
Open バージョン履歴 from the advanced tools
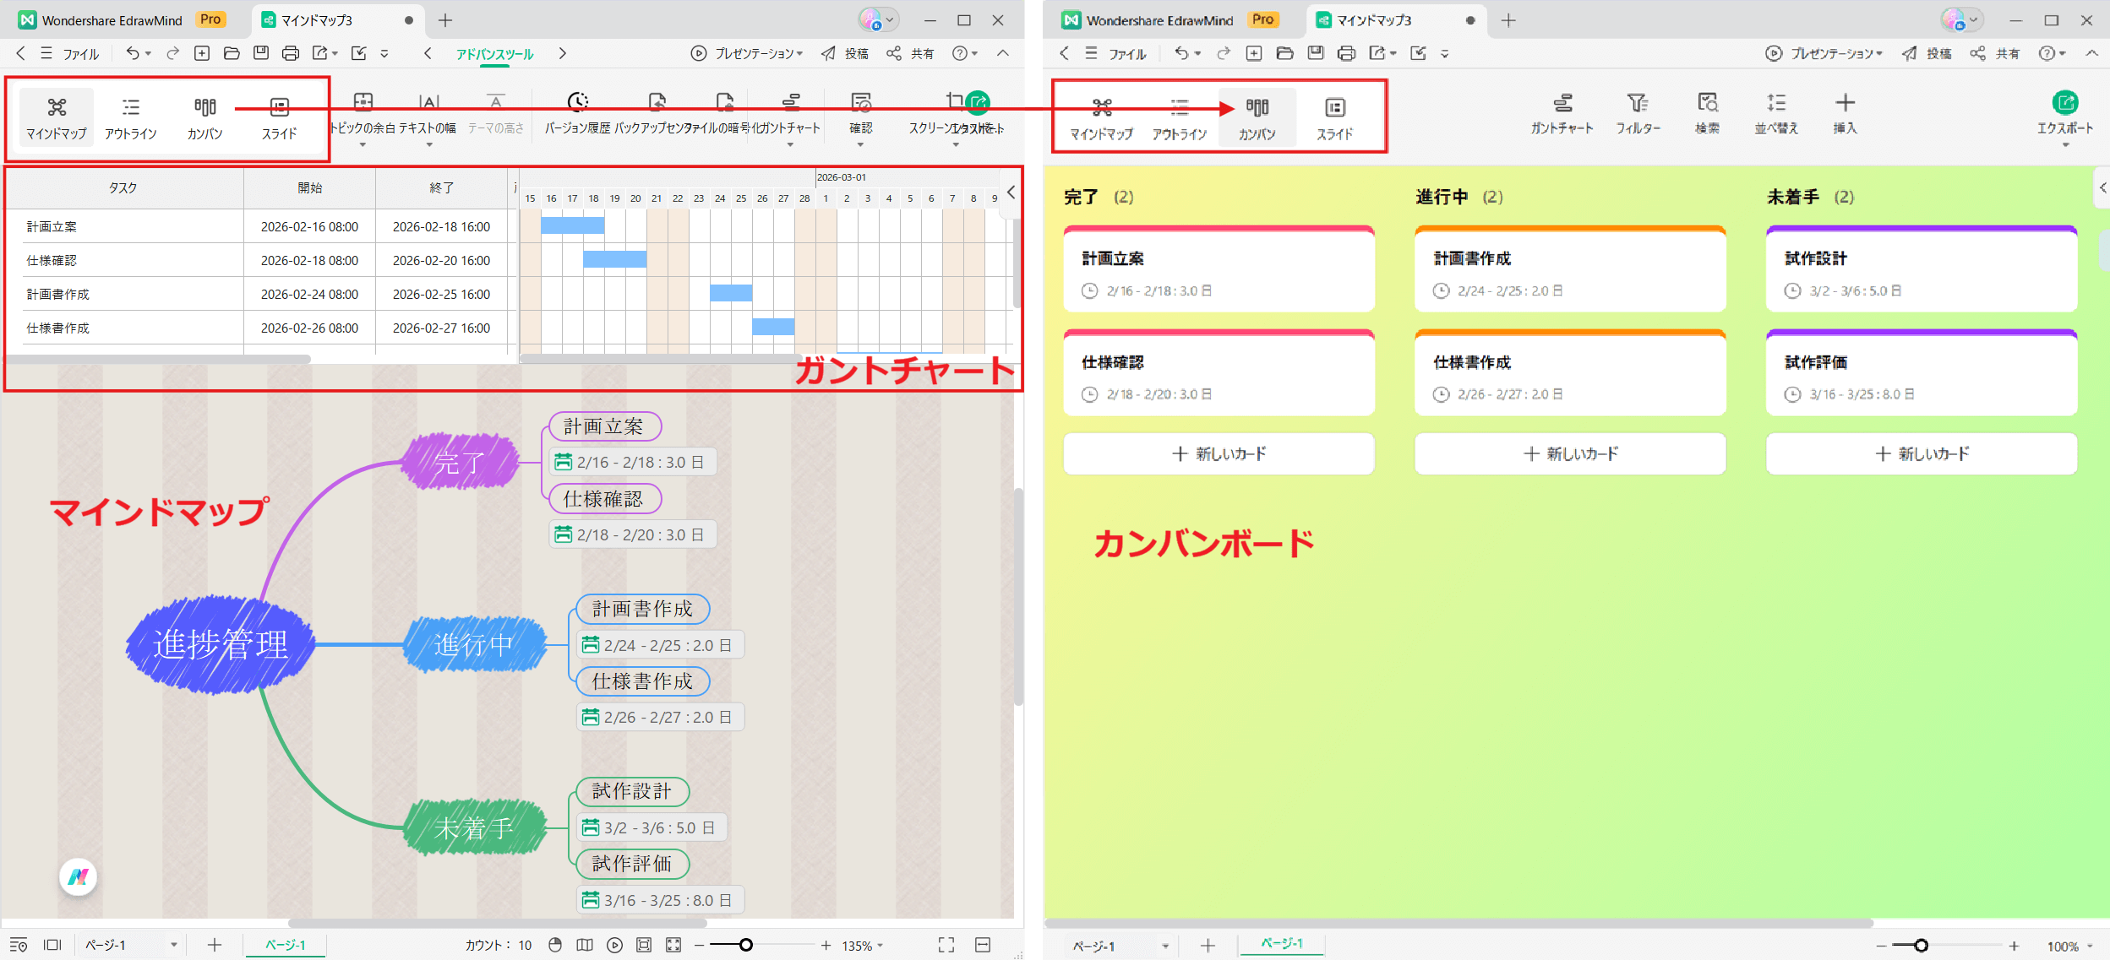pos(576,110)
